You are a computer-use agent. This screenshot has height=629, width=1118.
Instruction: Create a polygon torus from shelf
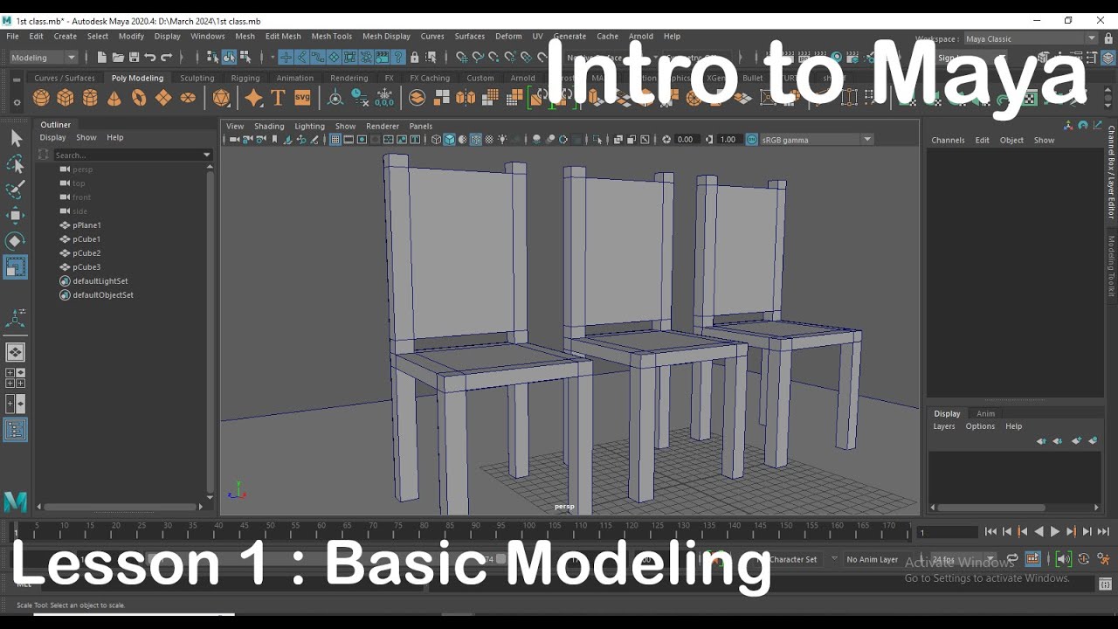click(x=139, y=98)
